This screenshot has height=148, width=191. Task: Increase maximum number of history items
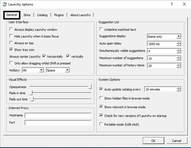click(179, 64)
